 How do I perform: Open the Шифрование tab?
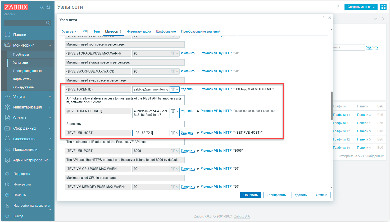(x=166, y=31)
